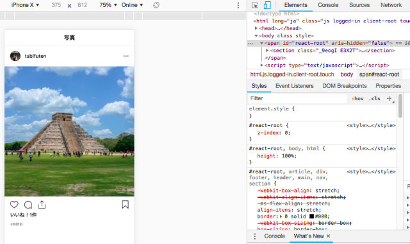Click tabifuten profile avatar
Viewport: 410px width, 244px height.
pyautogui.click(x=15, y=56)
